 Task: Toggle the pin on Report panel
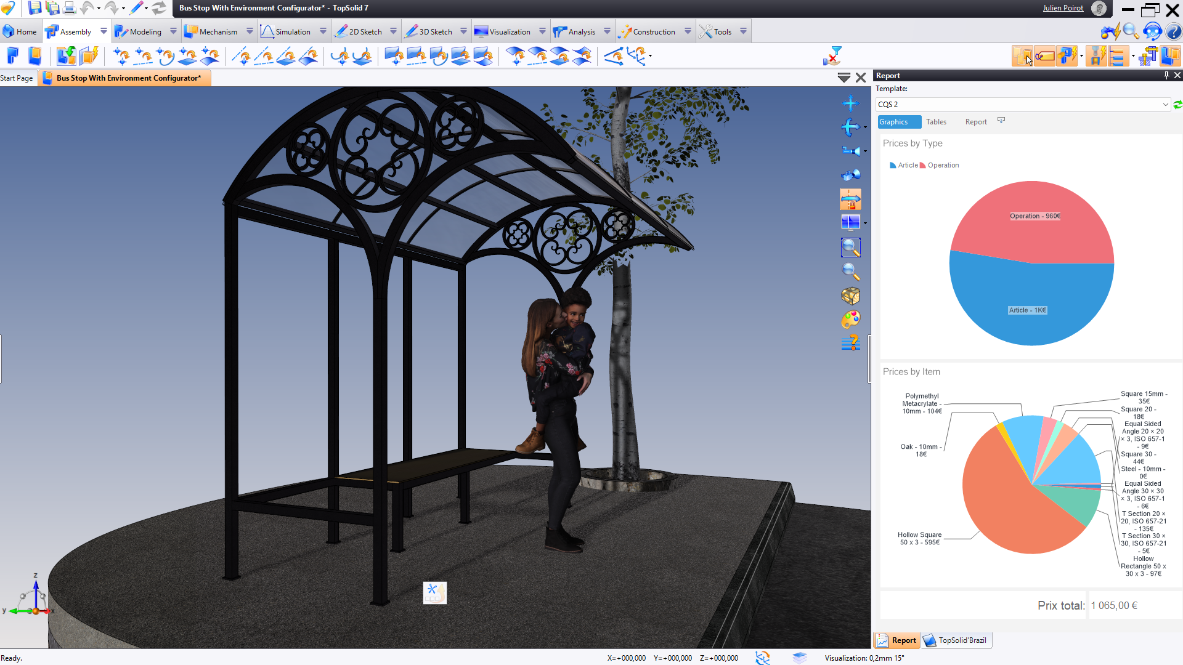click(1166, 75)
